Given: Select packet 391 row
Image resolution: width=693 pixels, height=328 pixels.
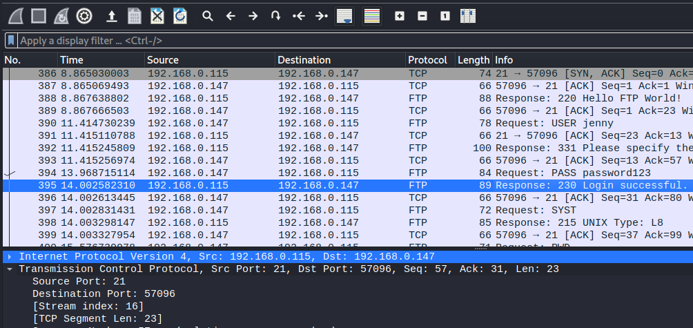Looking at the screenshot, I should pos(348,135).
